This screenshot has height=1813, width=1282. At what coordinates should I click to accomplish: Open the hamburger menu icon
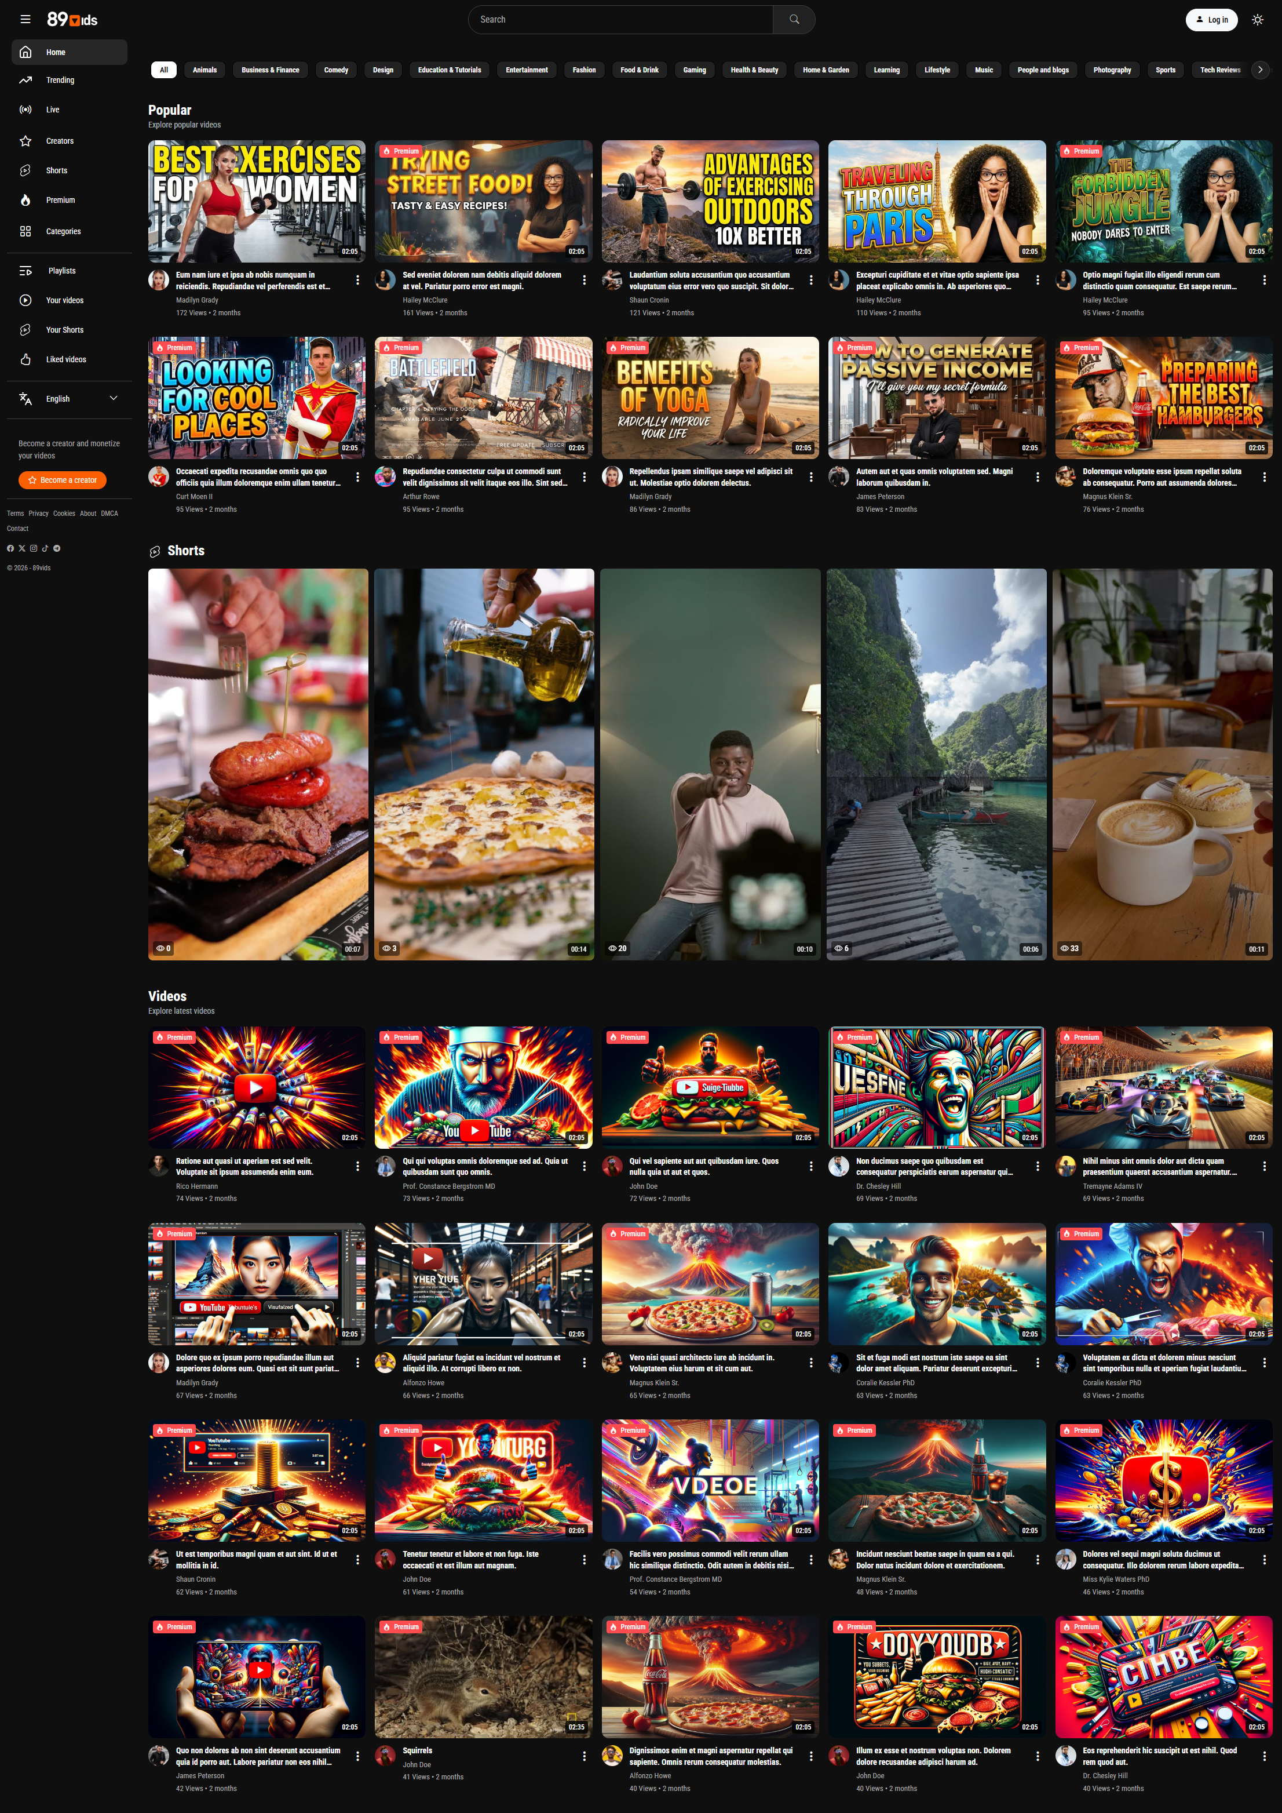25,20
